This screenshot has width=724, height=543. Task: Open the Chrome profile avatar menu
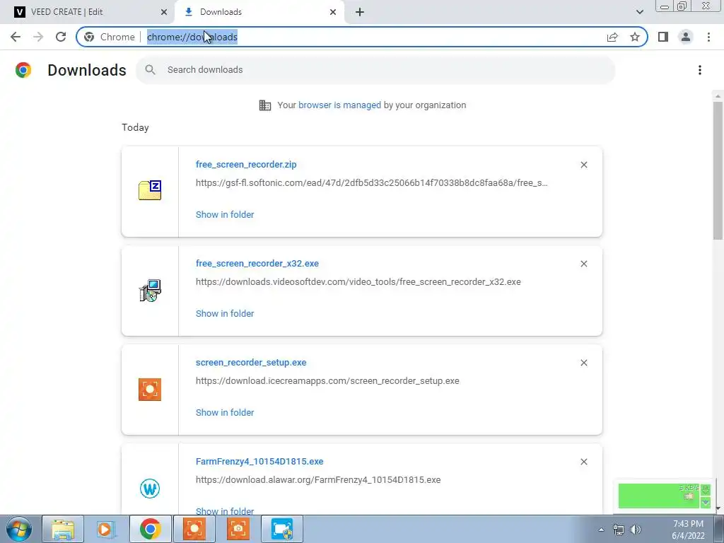click(x=686, y=37)
